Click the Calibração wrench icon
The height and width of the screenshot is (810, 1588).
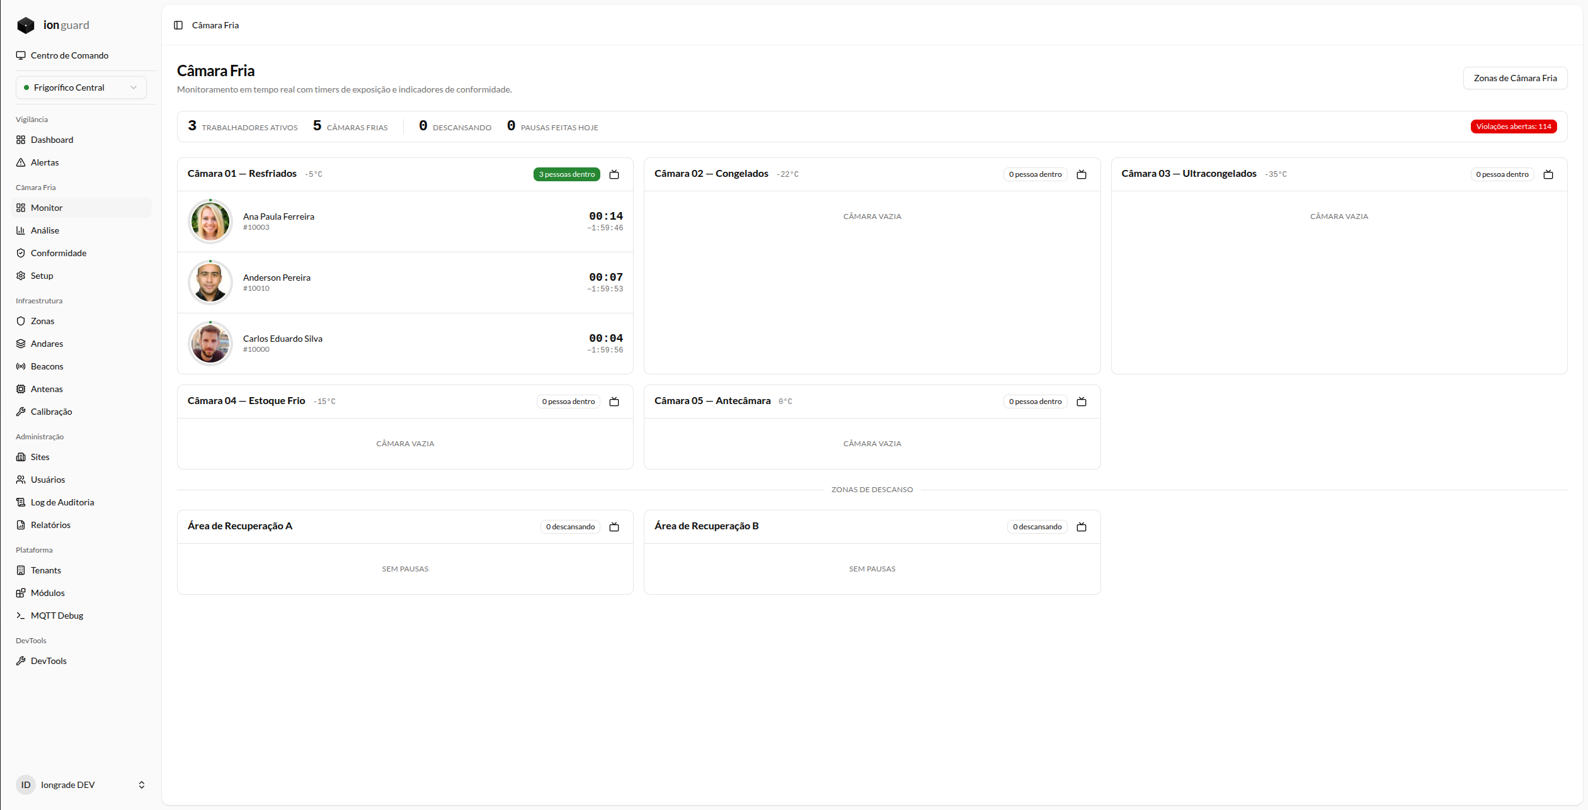click(x=21, y=412)
